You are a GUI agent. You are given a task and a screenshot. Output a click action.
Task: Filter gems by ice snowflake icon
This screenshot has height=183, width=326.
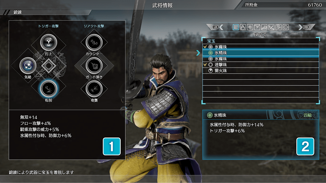(x=250, y=27)
